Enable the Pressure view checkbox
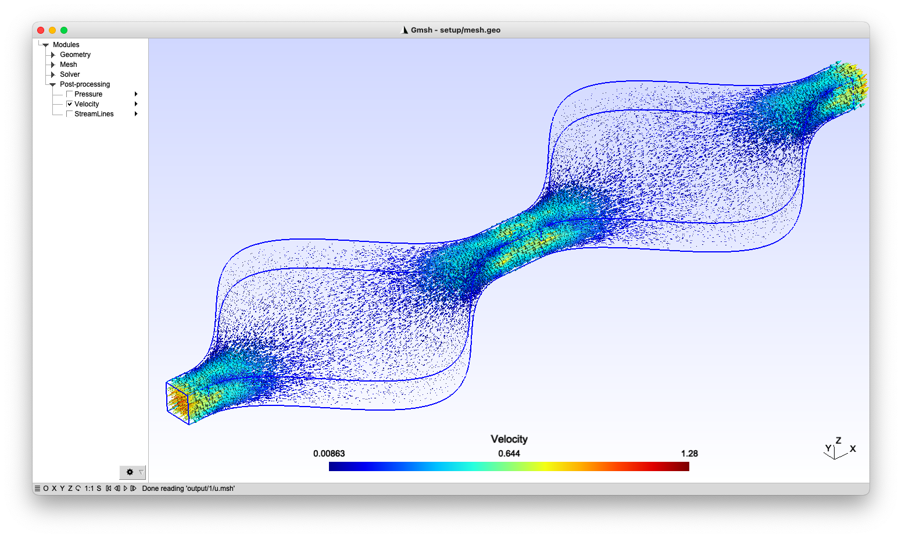The height and width of the screenshot is (538, 902). (70, 94)
